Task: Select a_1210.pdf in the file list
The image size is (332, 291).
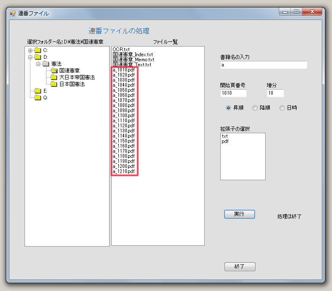Action: pos(123,171)
